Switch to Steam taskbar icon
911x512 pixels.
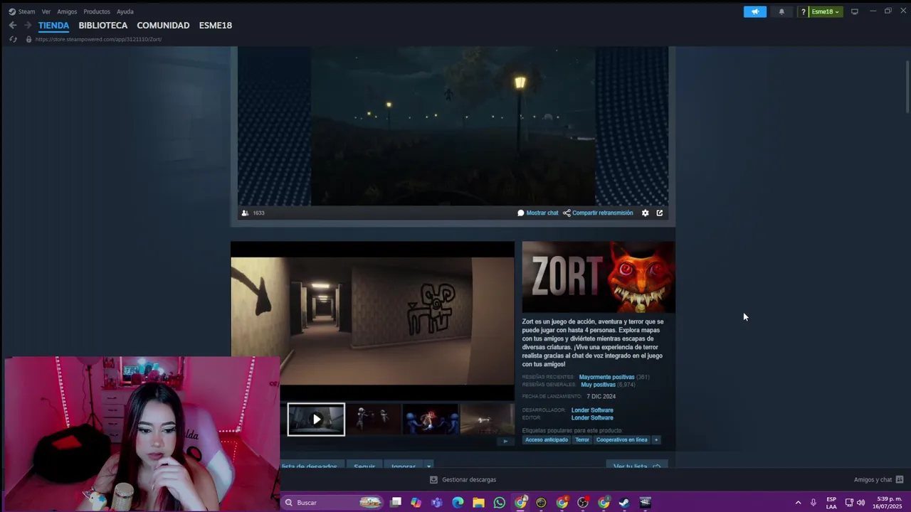[624, 503]
